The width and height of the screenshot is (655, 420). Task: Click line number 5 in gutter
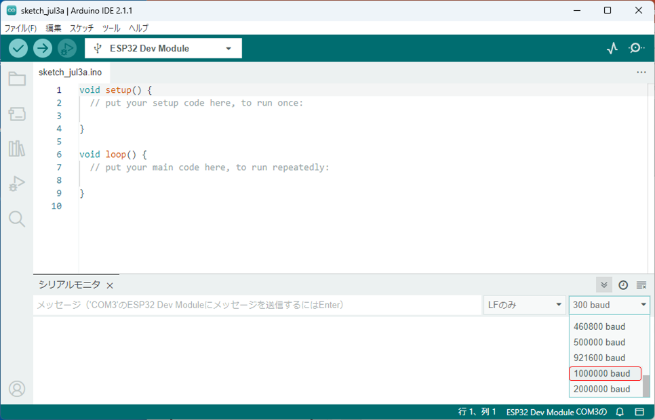tap(59, 142)
